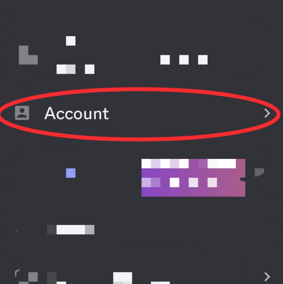Click the chevron on the bottom row

coord(267,277)
